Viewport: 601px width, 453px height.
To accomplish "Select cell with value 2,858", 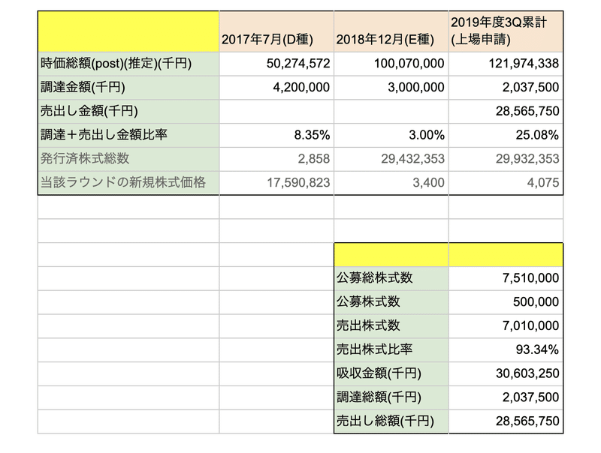I will click(x=276, y=159).
